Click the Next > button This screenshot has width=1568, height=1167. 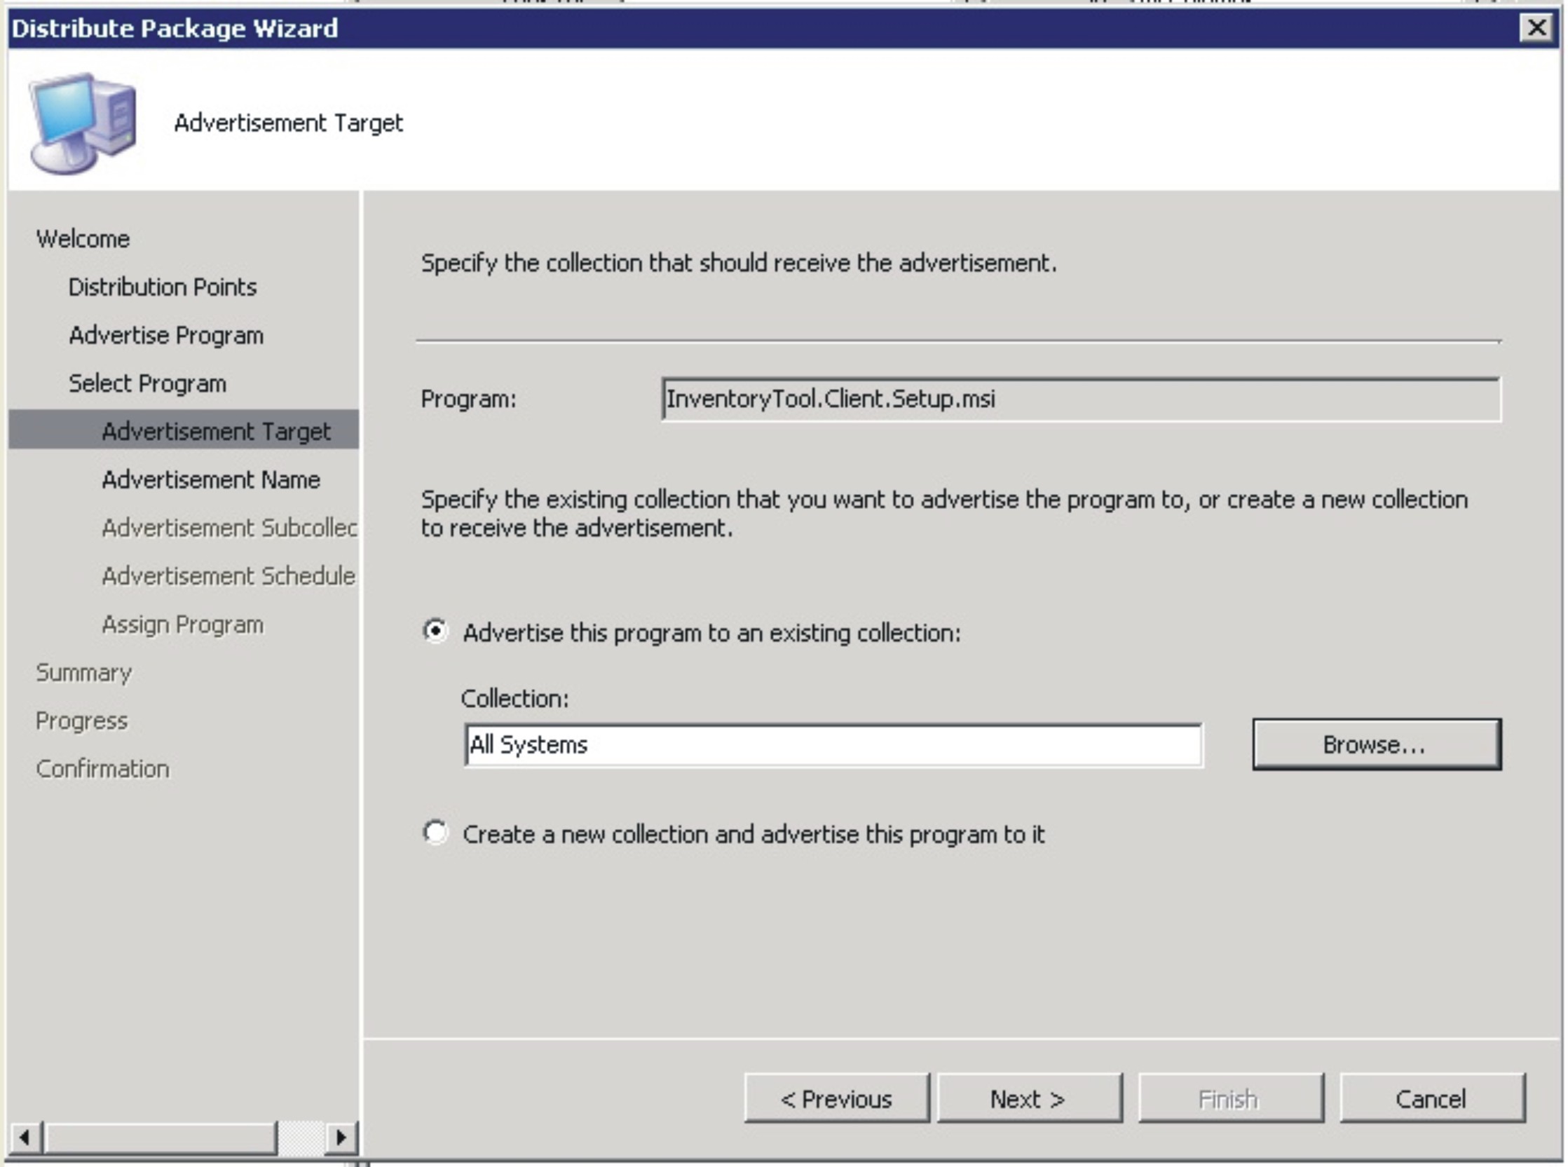[x=1029, y=1098]
